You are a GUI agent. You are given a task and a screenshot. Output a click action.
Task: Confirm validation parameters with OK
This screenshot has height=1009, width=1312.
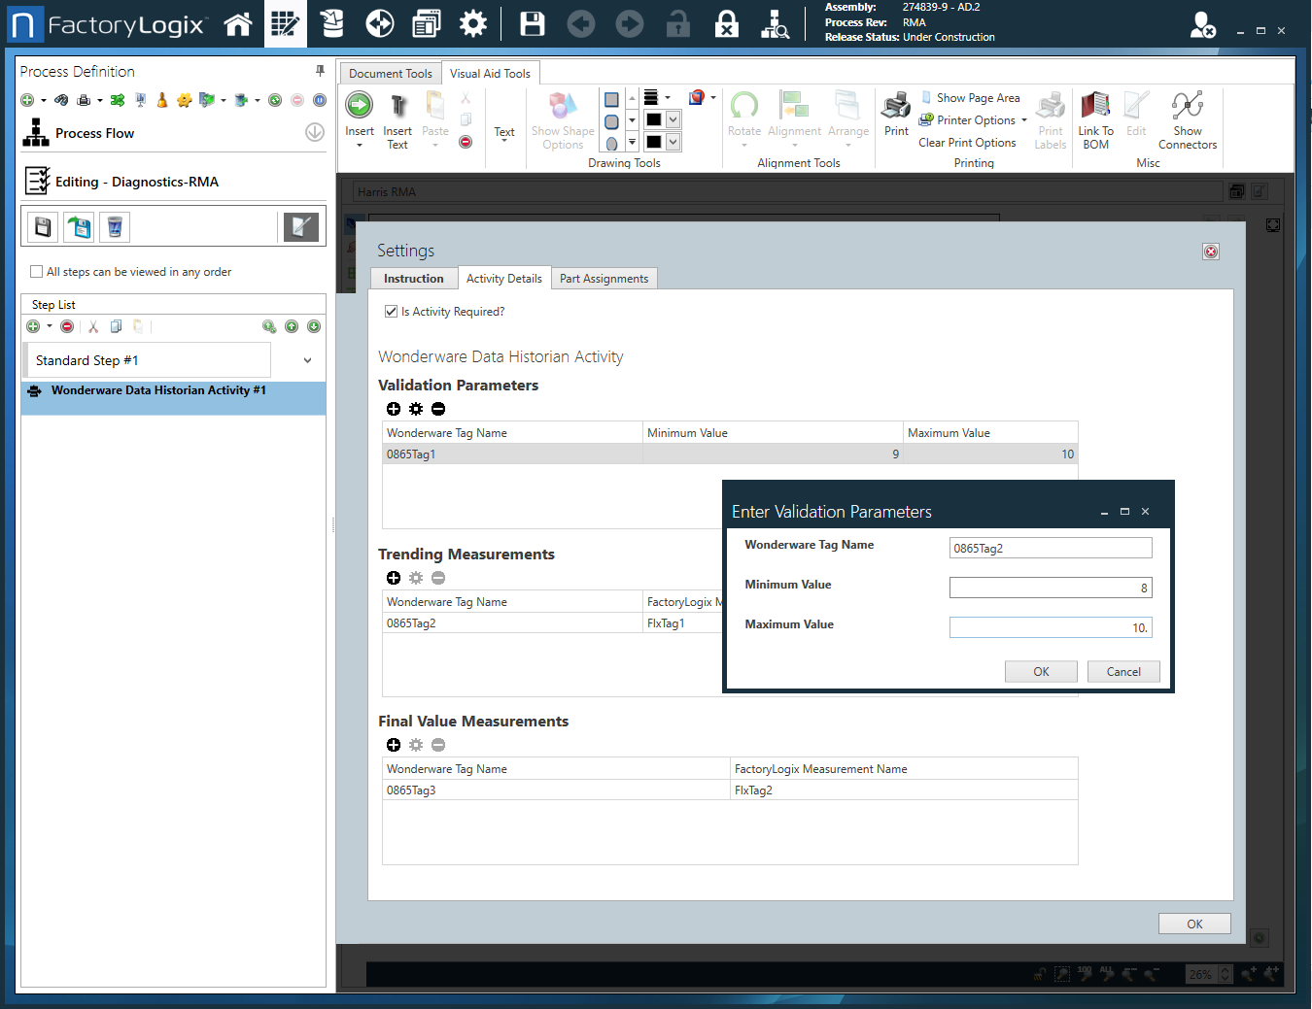pos(1041,671)
